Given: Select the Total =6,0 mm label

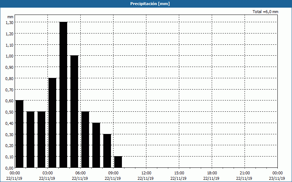Looking at the screenshot, I should (265, 12).
